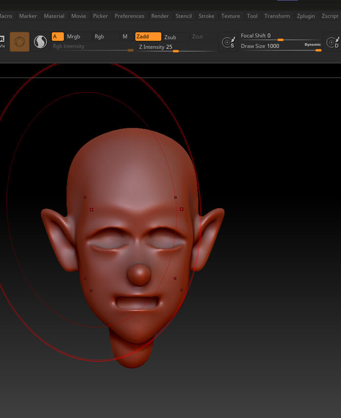The width and height of the screenshot is (341, 418).
Task: Open the Stroke menu
Action: click(206, 16)
